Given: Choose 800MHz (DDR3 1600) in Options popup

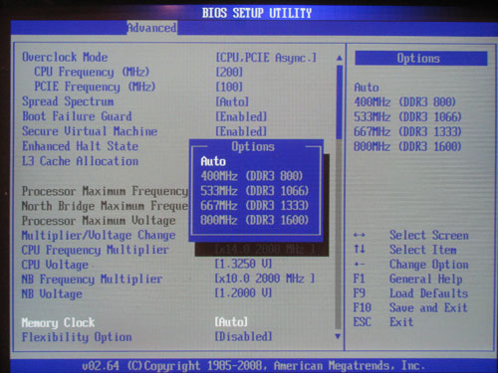Looking at the screenshot, I should (x=254, y=220).
